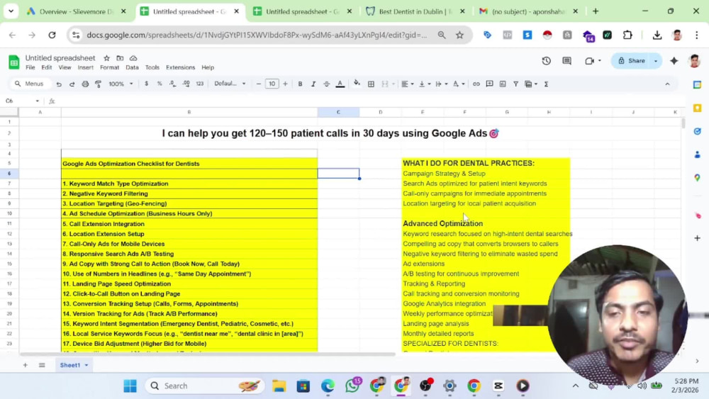The width and height of the screenshot is (709, 399).
Task: Click the Functions sigma icon
Action: pos(546,84)
